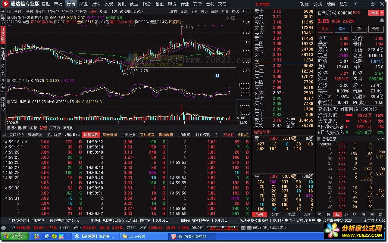388x243 pixels.
Task: Click the help question mark in 逐笔还原 panel
Action: pos(383,139)
